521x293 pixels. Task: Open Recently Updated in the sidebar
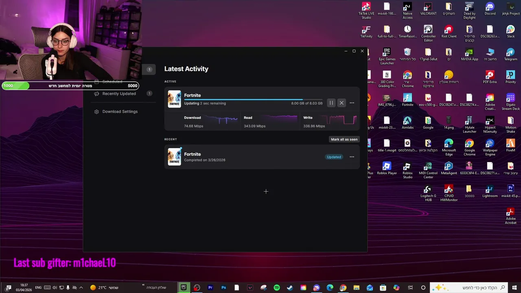pyautogui.click(x=119, y=94)
